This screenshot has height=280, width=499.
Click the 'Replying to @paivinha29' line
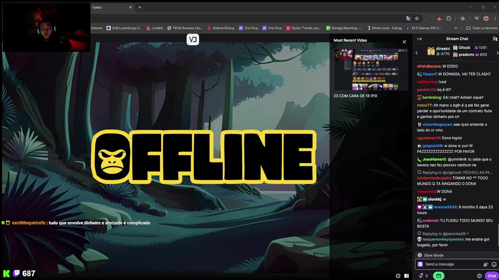(443, 234)
